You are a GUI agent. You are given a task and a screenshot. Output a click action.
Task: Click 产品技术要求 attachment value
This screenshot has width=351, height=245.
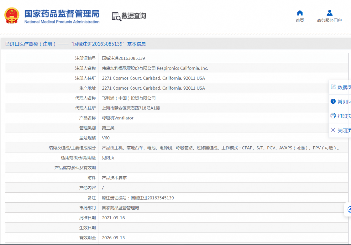[114, 178]
